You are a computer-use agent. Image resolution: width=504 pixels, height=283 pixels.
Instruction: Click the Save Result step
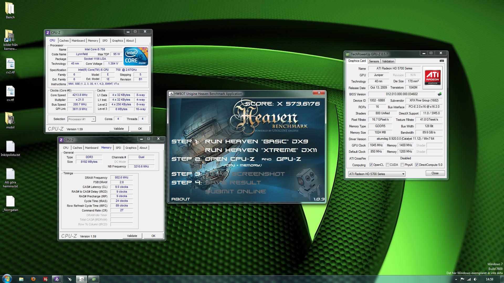tap(233, 183)
